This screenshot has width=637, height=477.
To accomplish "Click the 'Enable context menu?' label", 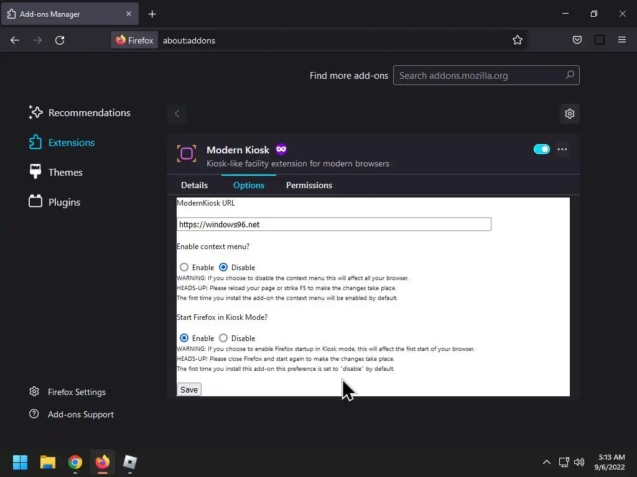I will click(x=213, y=246).
